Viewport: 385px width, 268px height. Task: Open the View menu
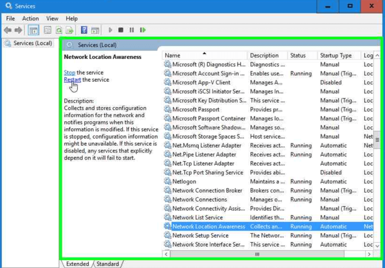(52, 18)
